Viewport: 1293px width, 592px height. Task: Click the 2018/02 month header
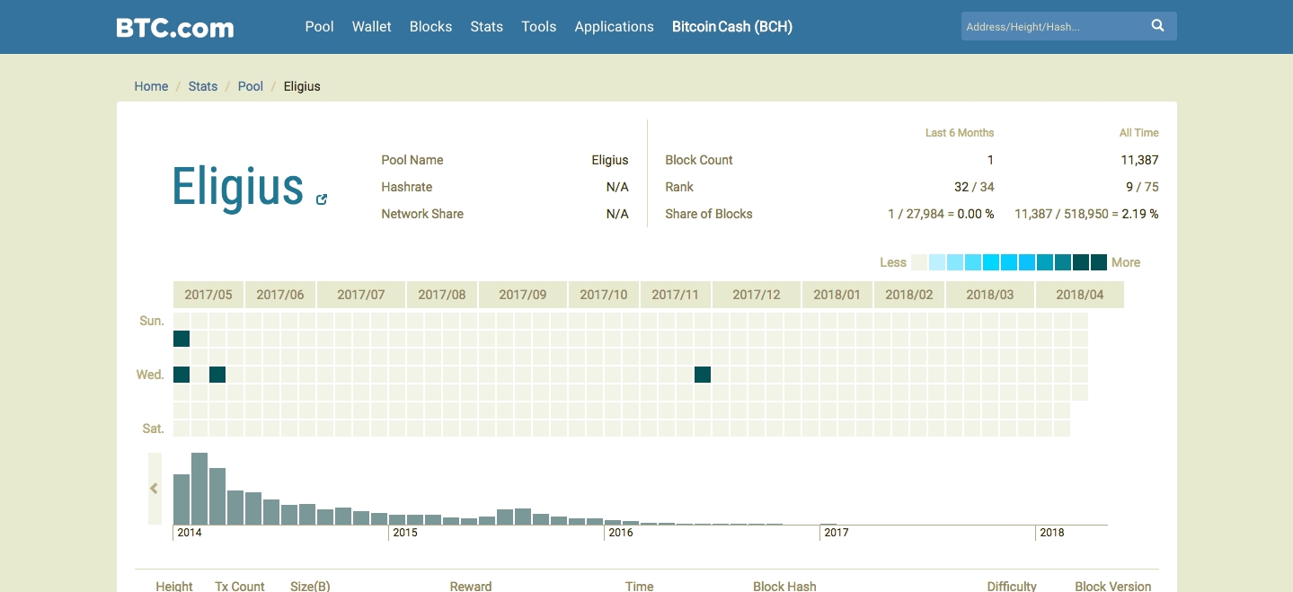[x=909, y=295]
